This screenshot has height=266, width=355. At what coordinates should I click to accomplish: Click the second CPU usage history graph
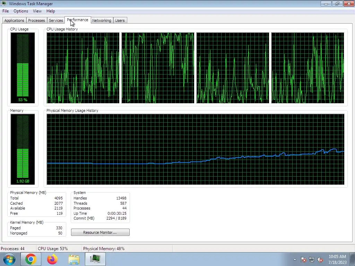pos(158,68)
